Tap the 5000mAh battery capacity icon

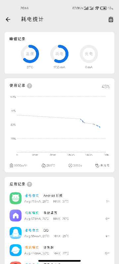coord(11,166)
